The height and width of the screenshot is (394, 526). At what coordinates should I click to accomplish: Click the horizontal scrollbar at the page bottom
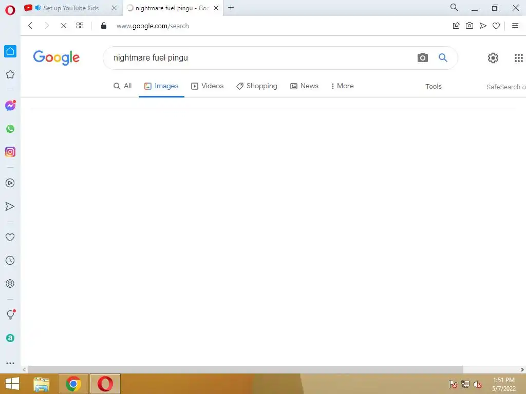(x=245, y=369)
